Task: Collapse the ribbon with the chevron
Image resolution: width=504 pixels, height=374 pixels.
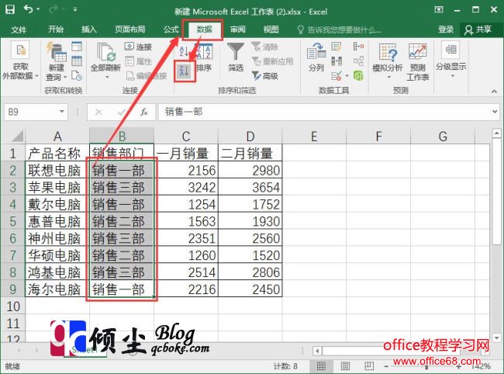Action: [x=494, y=92]
